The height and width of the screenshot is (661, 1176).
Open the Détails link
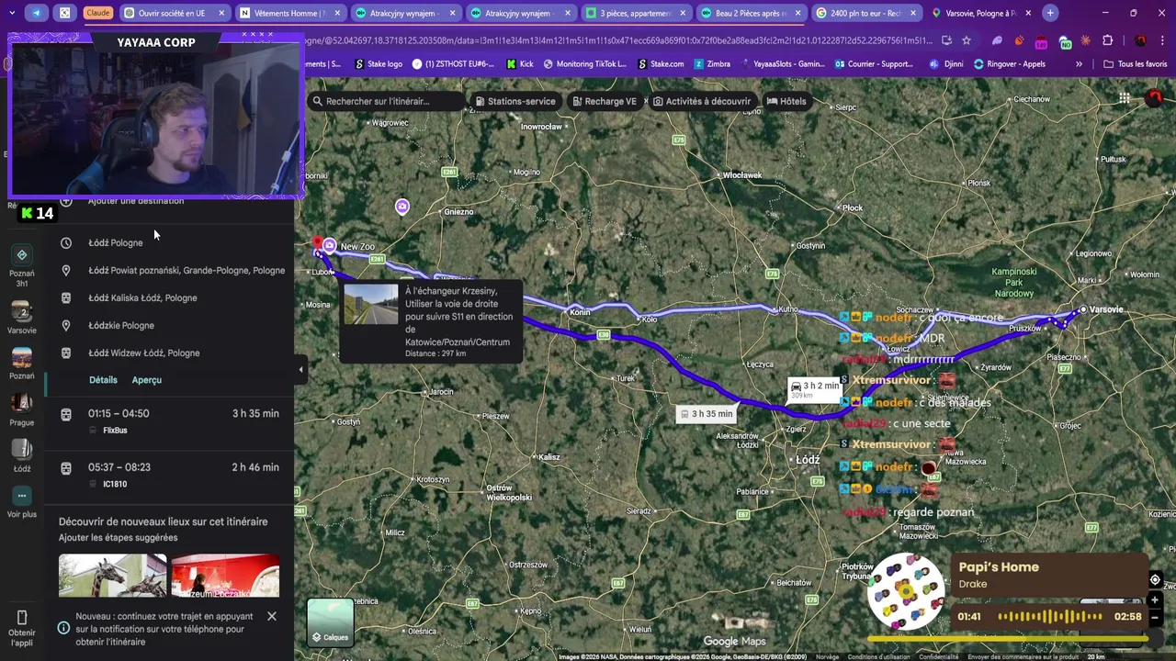[103, 380]
